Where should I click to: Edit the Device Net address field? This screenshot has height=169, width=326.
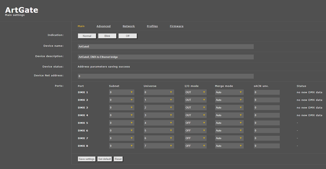tap(166, 76)
